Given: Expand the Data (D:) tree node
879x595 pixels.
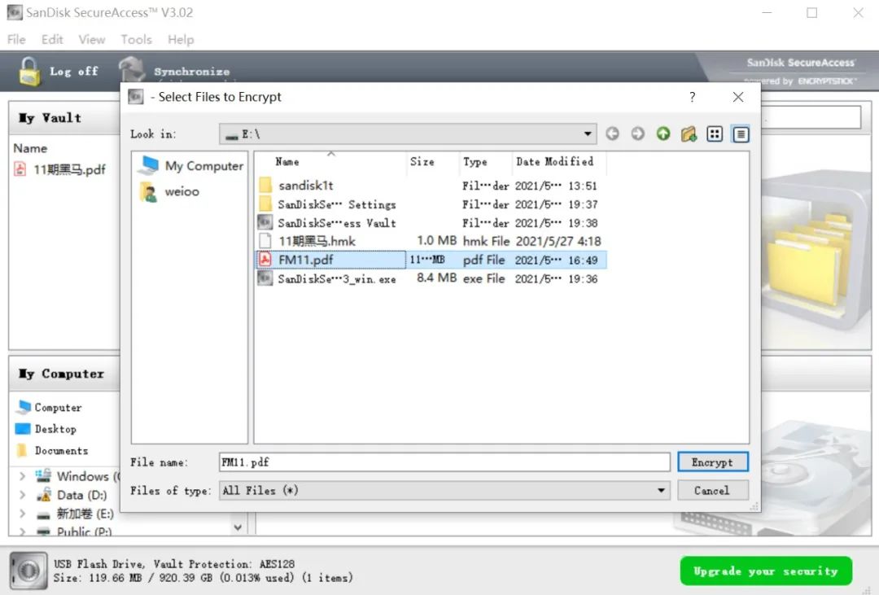Looking at the screenshot, I should tap(23, 495).
